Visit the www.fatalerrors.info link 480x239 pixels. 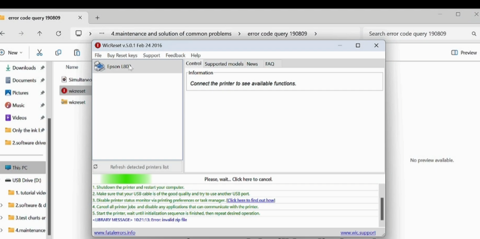tap(115, 233)
